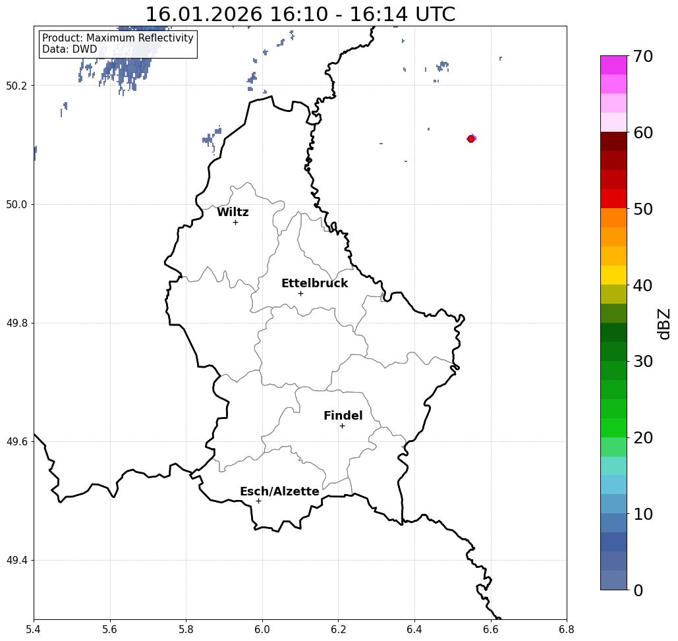Click the plus marker below Findel
This screenshot has width=678, height=641.
(x=342, y=426)
